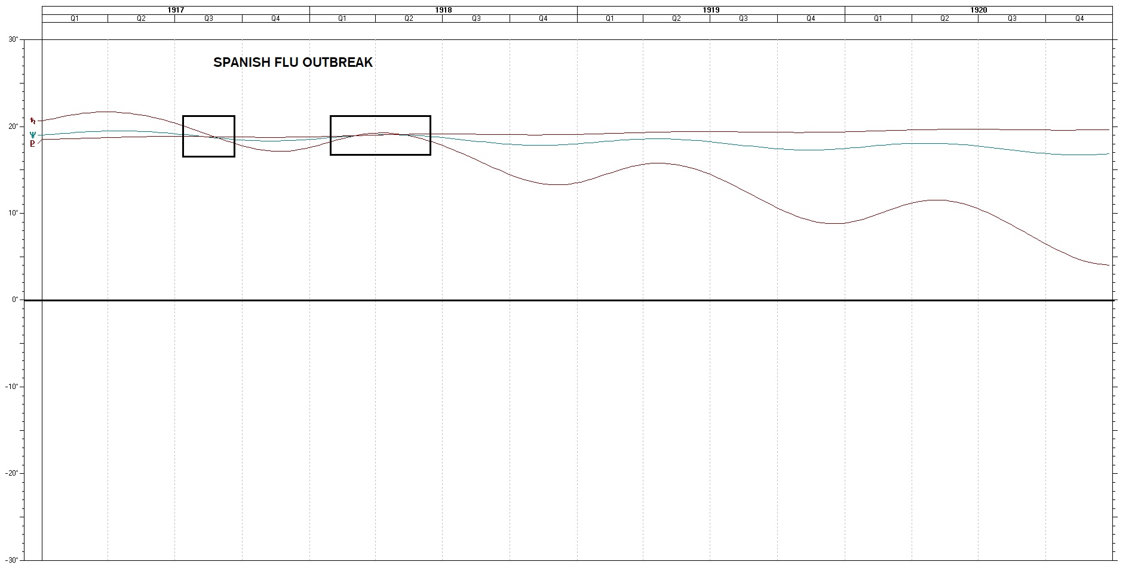Select the 1917 year header
This screenshot has width=1138, height=577.
click(176, 10)
